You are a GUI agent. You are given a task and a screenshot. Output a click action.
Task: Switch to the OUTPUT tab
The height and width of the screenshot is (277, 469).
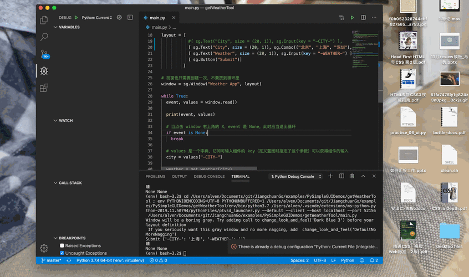(x=180, y=176)
